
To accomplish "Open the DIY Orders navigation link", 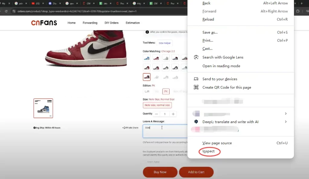I will pos(112,23).
